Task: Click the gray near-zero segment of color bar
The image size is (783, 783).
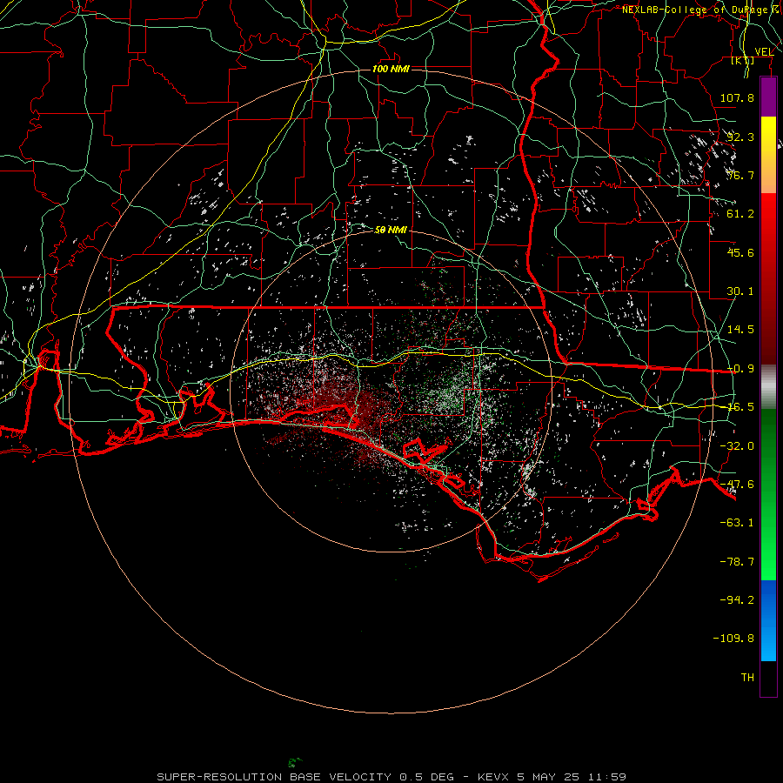Action: coord(768,386)
